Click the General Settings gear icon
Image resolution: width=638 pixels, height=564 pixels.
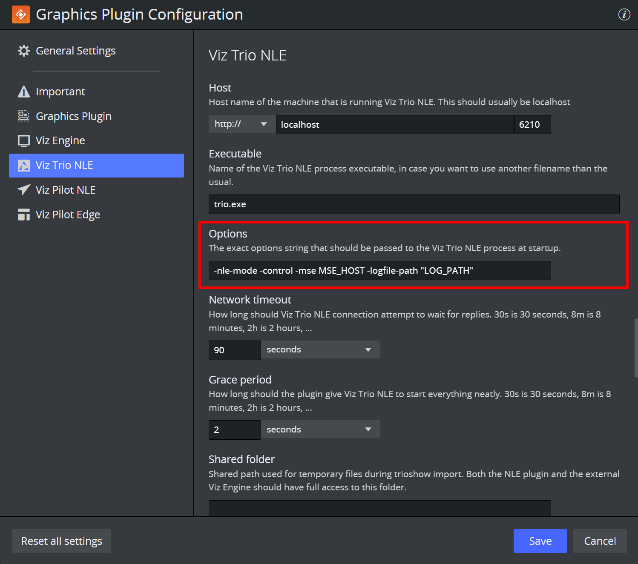point(24,50)
